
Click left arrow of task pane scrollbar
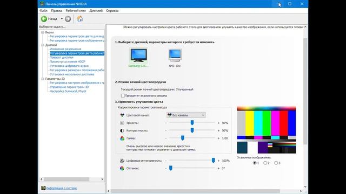[x=42, y=179]
